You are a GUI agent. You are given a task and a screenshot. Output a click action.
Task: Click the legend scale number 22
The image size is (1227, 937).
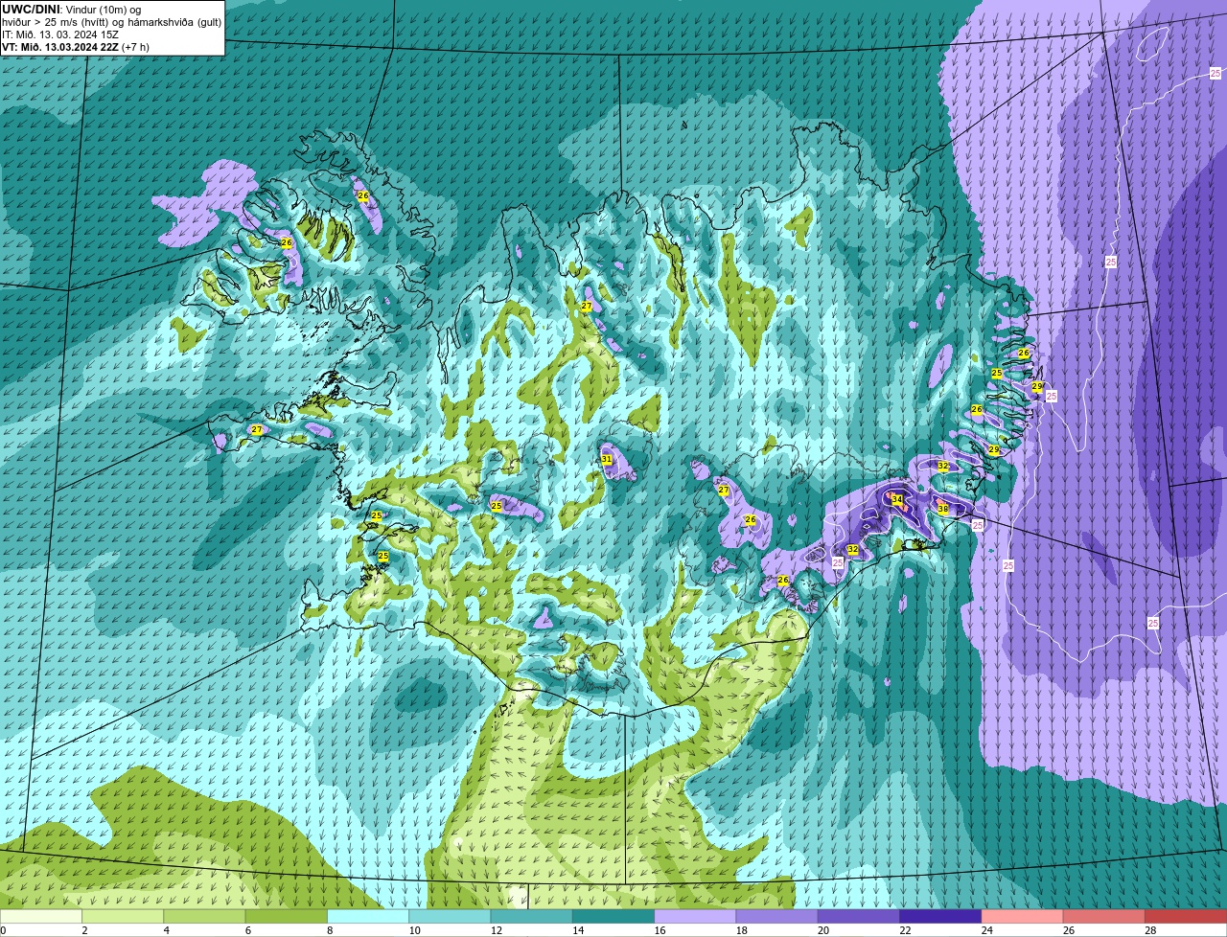tap(904, 930)
